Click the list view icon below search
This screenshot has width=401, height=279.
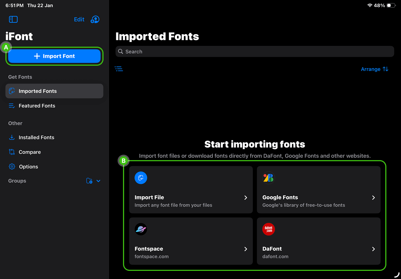(x=119, y=69)
